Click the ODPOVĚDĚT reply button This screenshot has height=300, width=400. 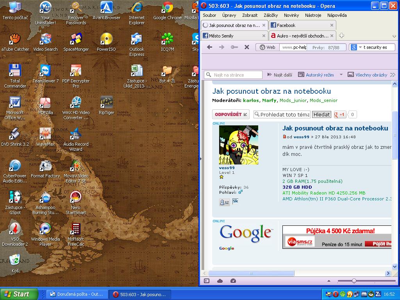[x=231, y=114]
